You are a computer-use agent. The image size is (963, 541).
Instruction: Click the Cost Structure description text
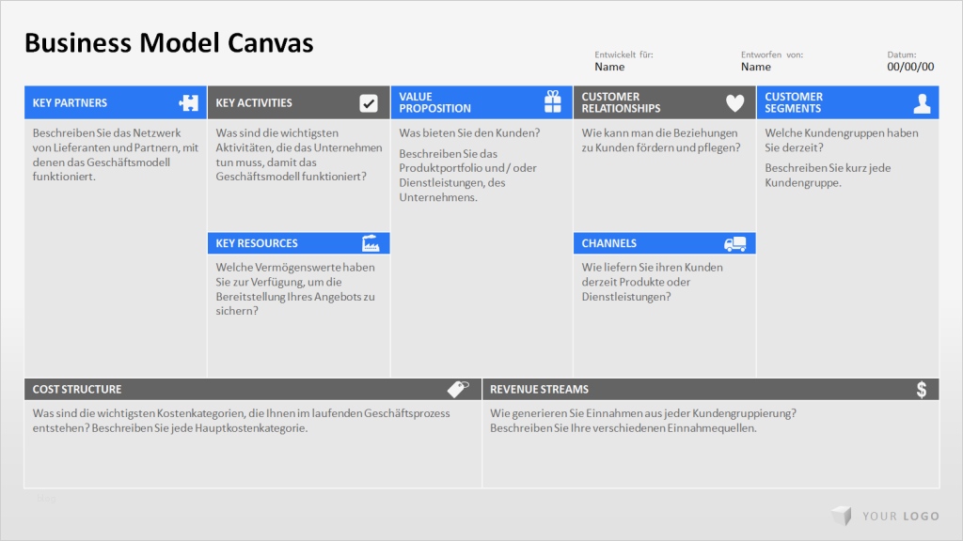241,420
